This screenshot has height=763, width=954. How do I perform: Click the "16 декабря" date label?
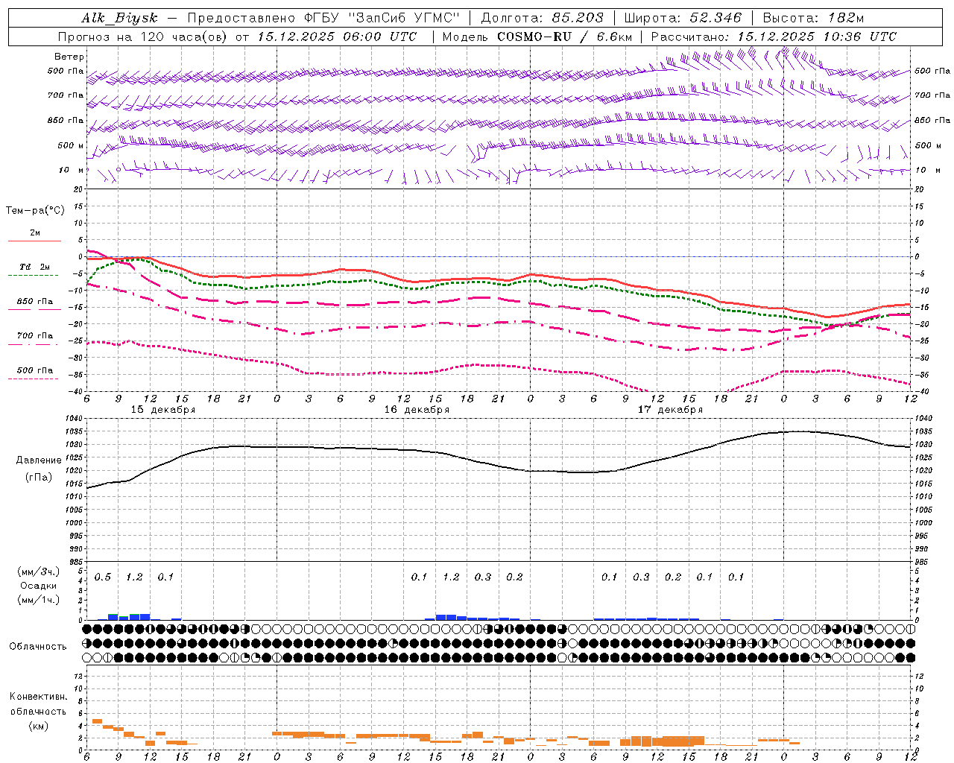[417, 410]
